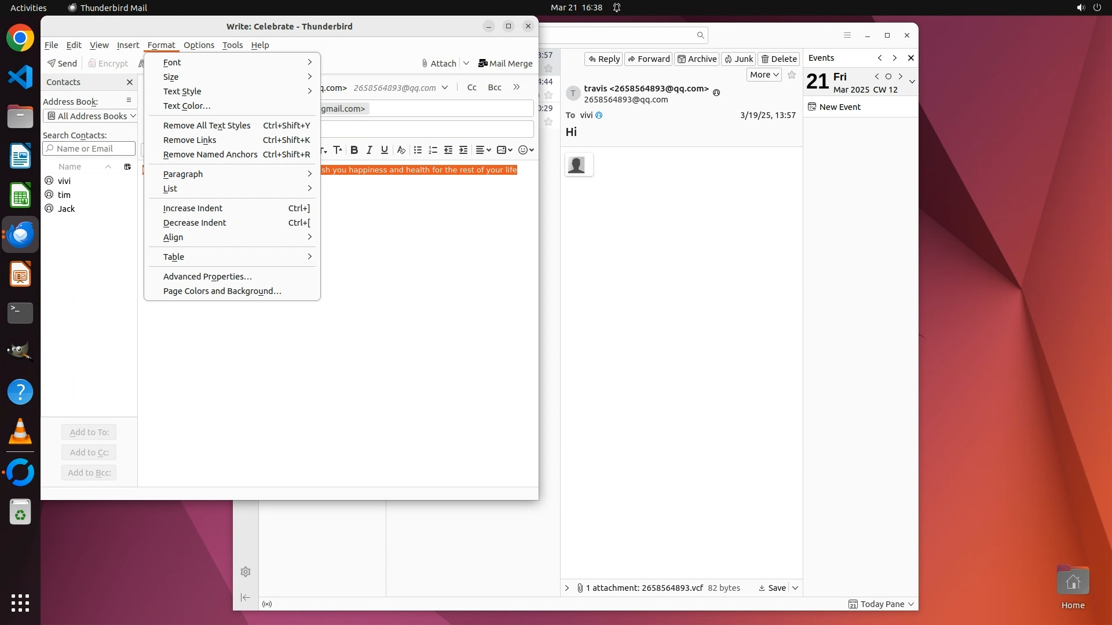Star the message from travis
The height and width of the screenshot is (625, 1112).
click(x=792, y=75)
